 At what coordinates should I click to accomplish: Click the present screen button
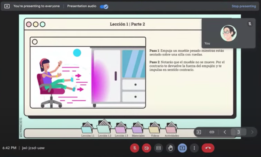[x=182, y=148]
